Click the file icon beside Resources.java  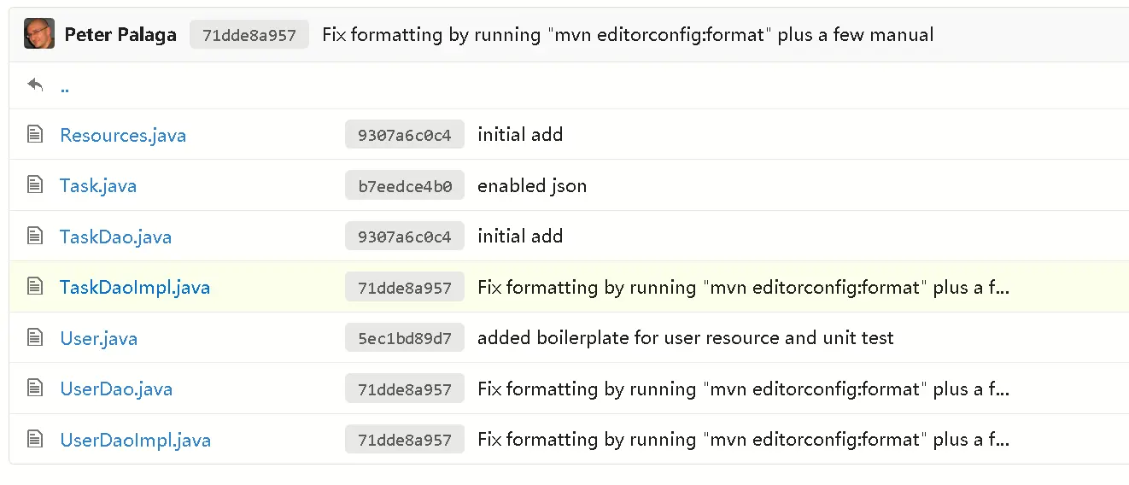tap(35, 134)
